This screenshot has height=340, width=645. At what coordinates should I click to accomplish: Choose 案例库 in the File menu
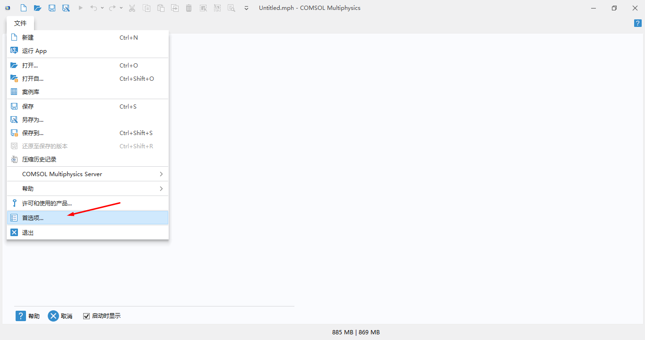[31, 92]
